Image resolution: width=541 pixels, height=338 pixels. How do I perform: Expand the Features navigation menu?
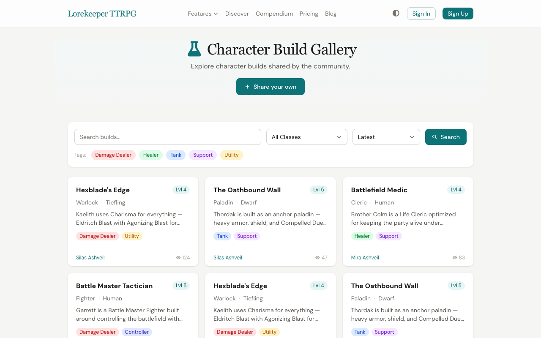202,14
